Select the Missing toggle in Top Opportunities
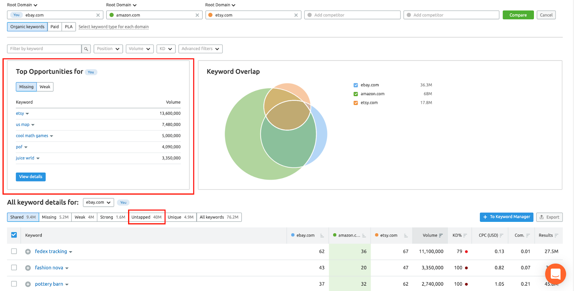 point(26,87)
